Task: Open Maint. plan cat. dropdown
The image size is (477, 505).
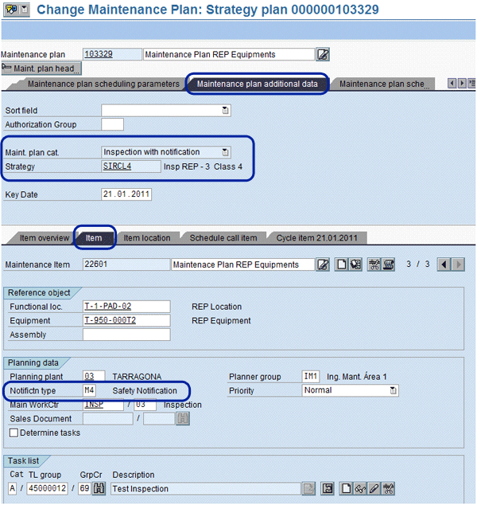Action: coord(225,152)
